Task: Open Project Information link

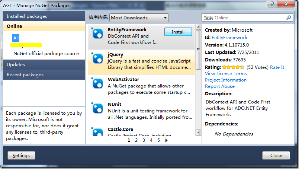Action: coord(226,80)
